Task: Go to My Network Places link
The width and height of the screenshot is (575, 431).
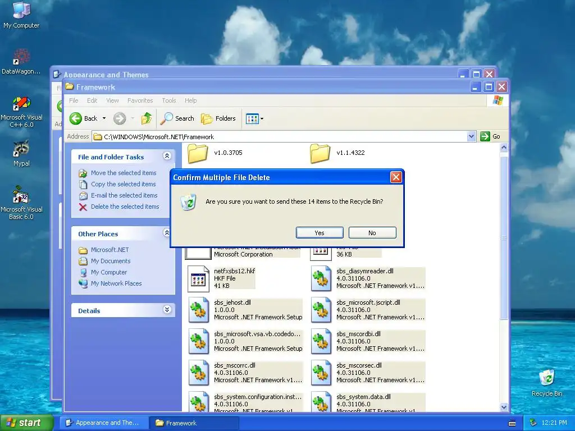Action: pos(116,283)
